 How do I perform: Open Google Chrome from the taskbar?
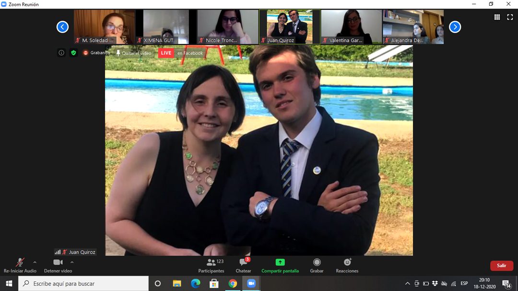233,283
